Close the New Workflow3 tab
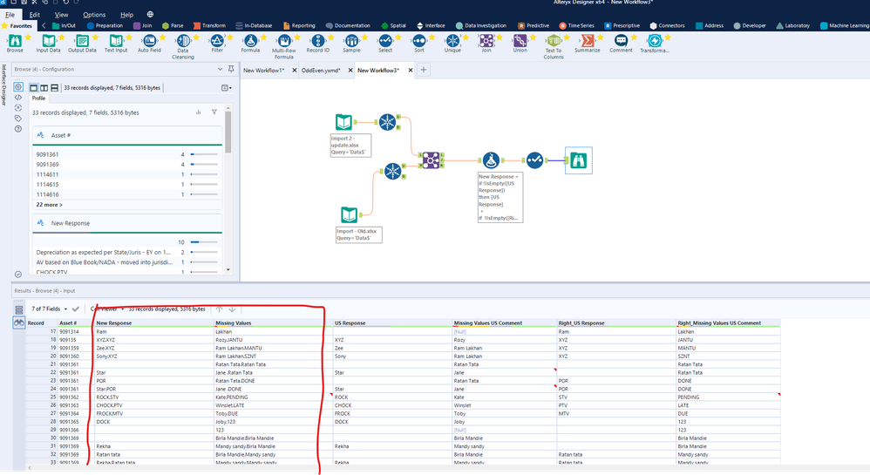The height and width of the screenshot is (475, 870). tap(411, 71)
